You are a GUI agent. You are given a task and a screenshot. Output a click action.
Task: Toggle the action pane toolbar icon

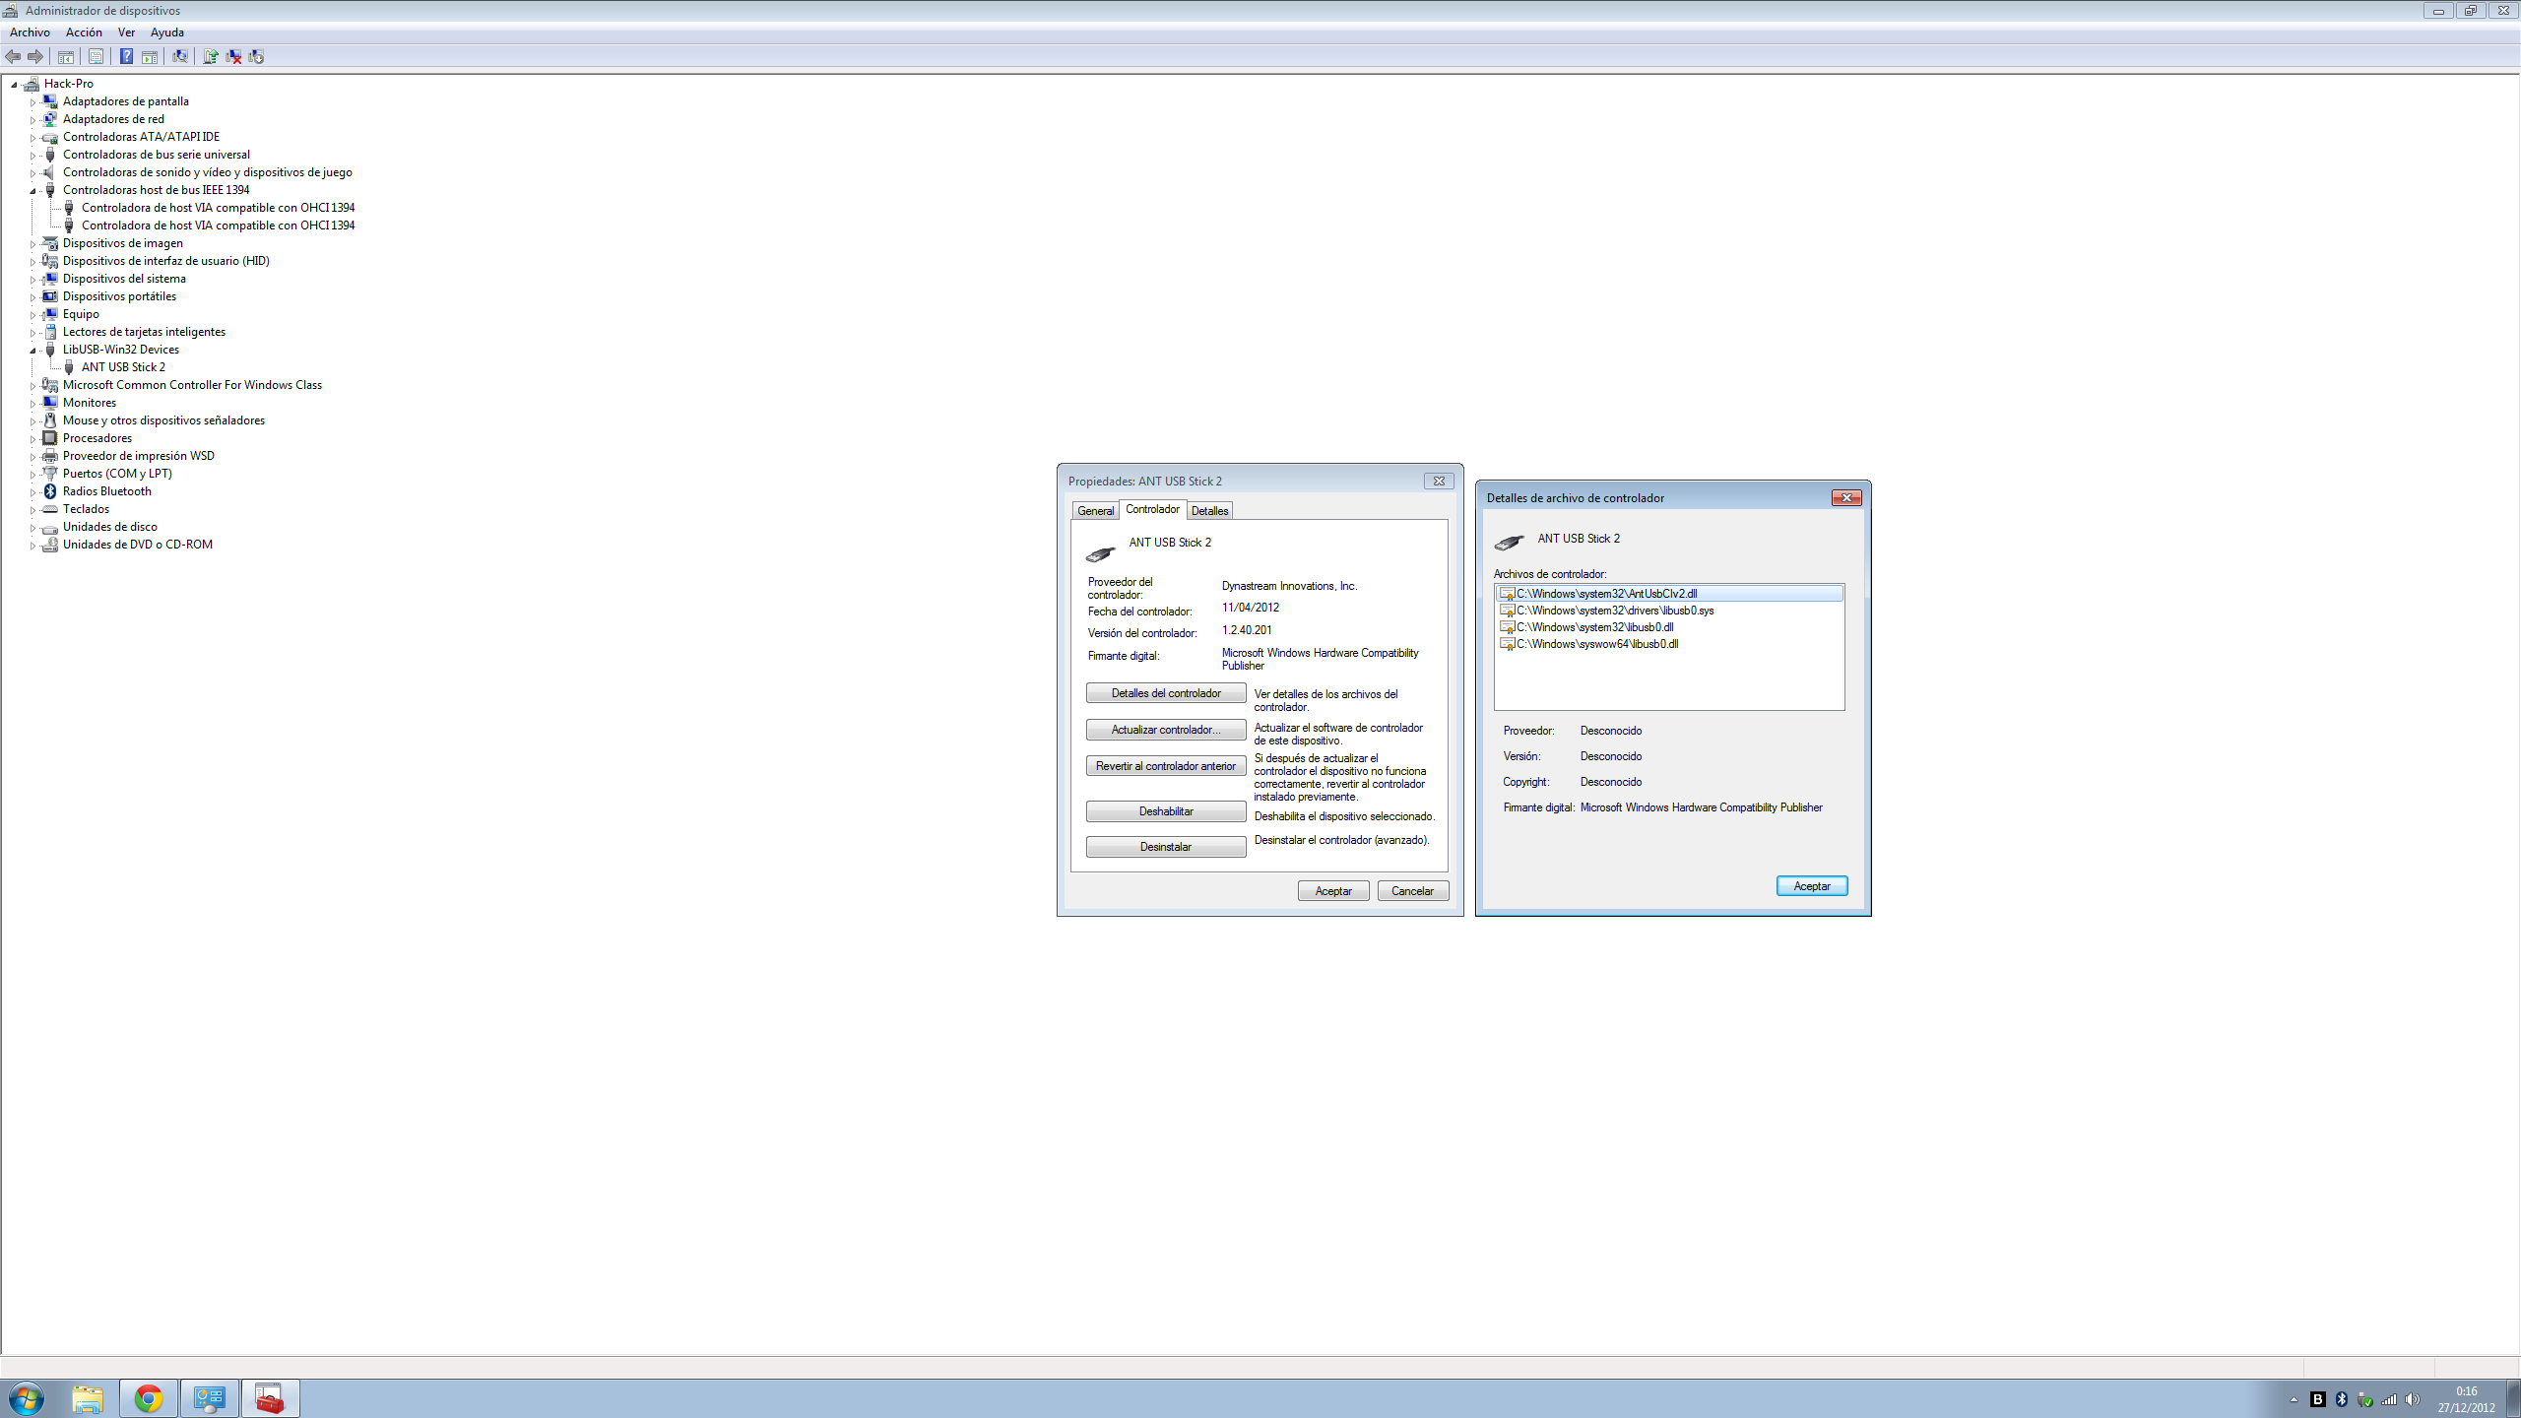point(150,56)
